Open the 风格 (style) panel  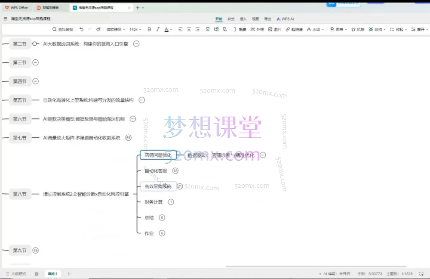357,30
